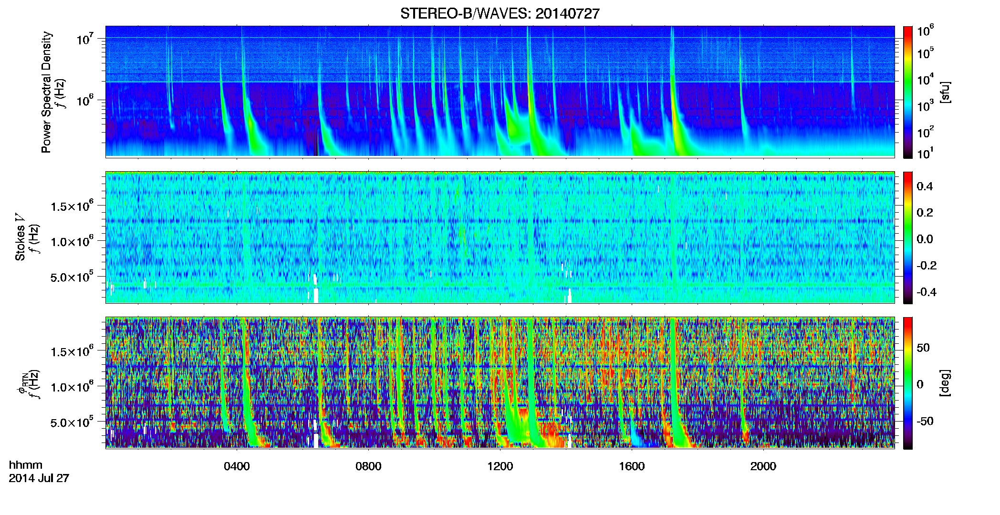Screen dimensions: 1000x515
Task: Click the hhmm time format label
Action: pos(26,465)
